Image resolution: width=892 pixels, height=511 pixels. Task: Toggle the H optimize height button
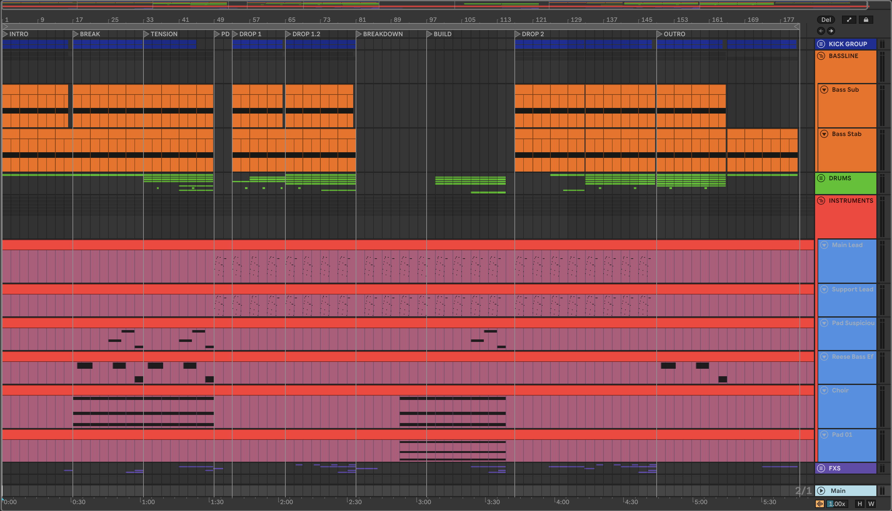coord(860,504)
